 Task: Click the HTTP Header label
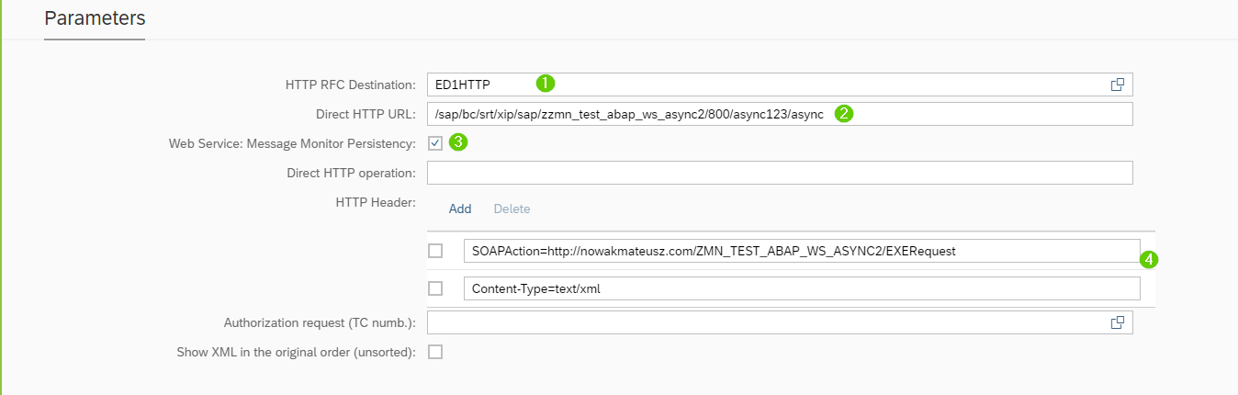point(378,202)
